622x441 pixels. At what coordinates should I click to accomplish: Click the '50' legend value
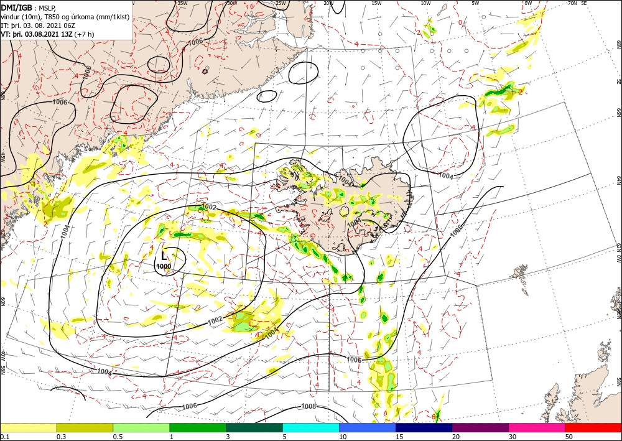click(x=569, y=437)
